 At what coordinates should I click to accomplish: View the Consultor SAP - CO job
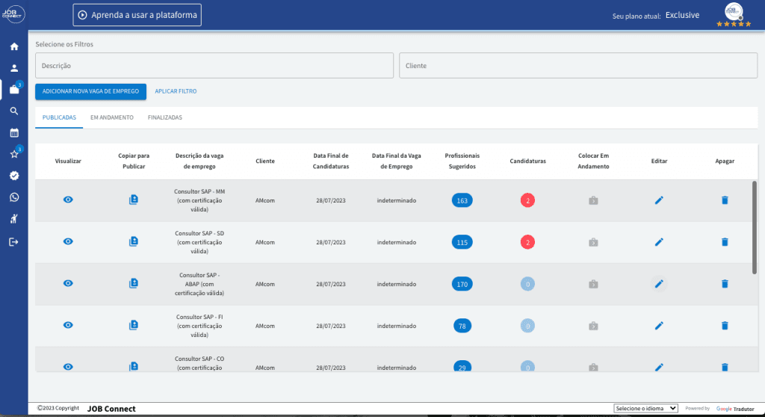pos(68,367)
